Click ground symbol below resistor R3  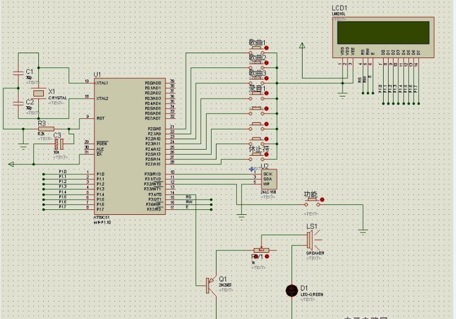[23, 146]
